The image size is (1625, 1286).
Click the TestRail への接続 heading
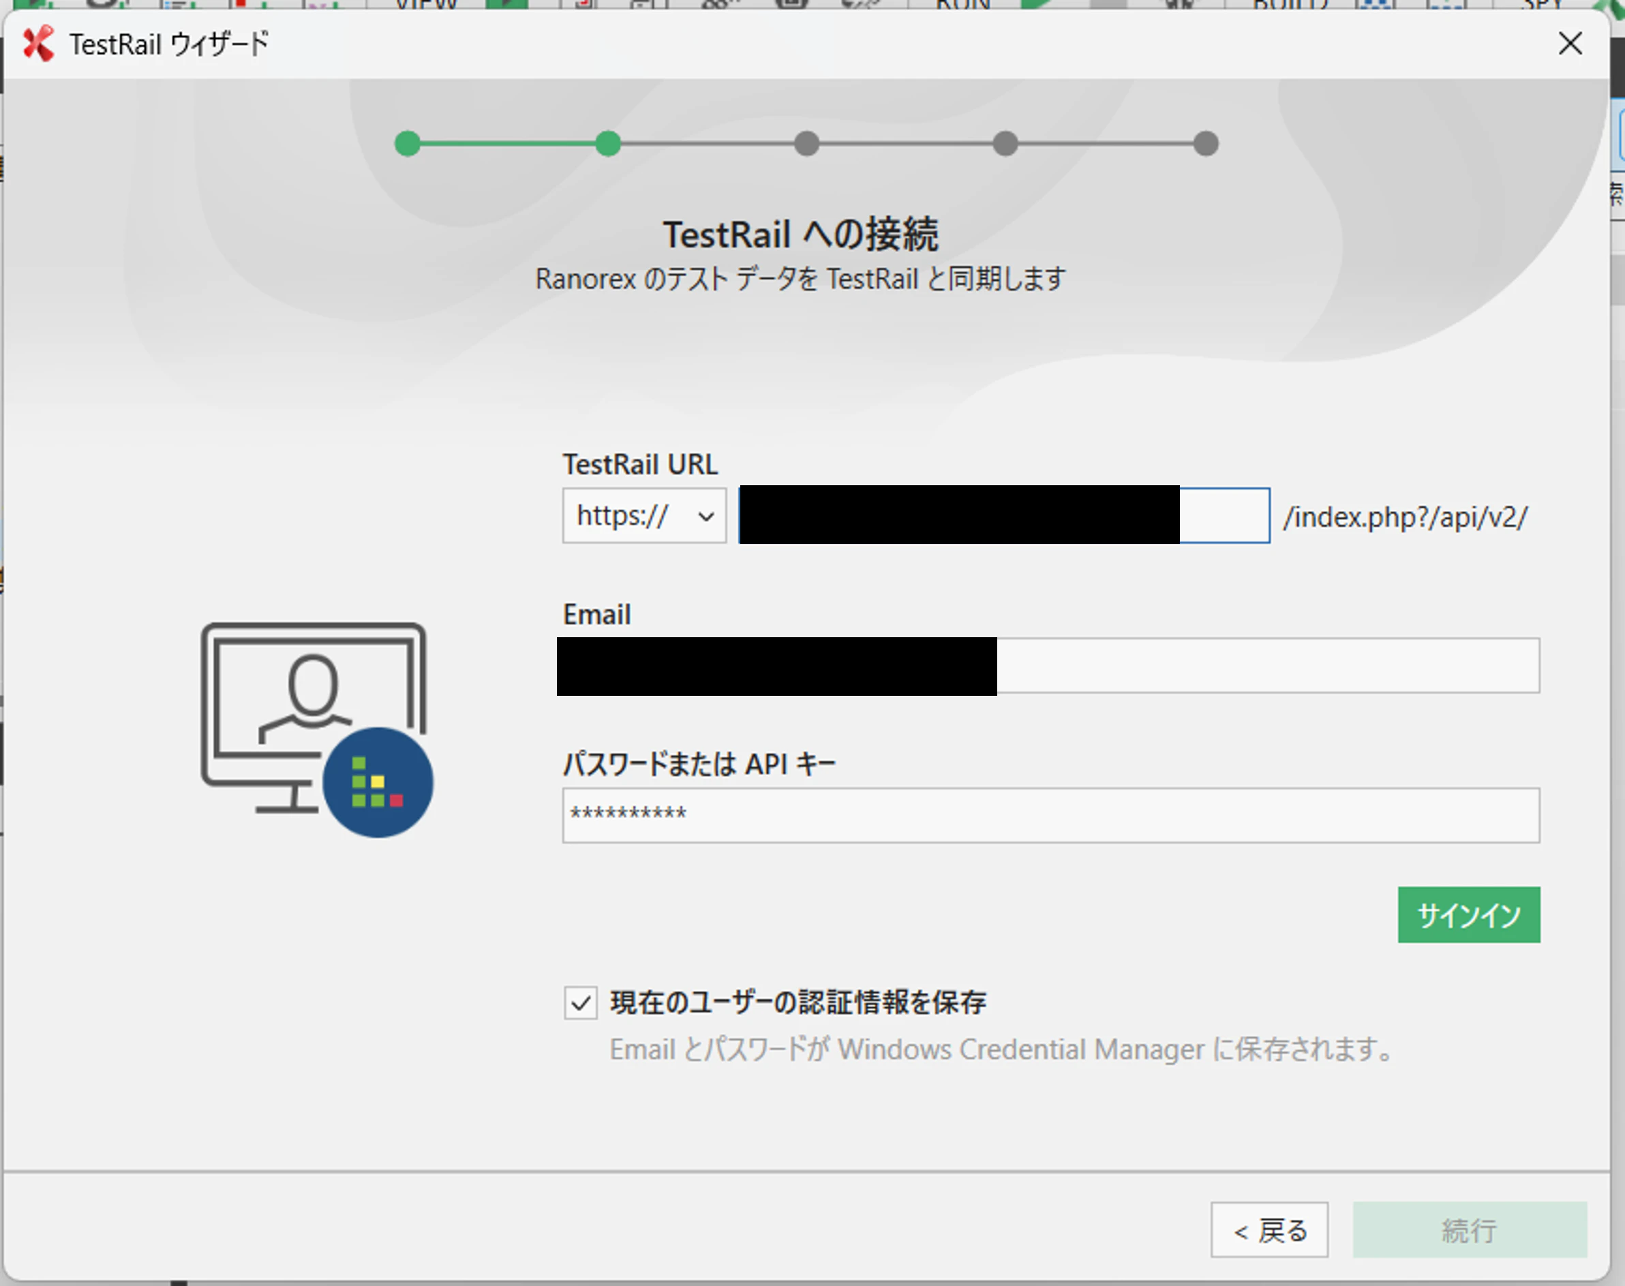800,234
